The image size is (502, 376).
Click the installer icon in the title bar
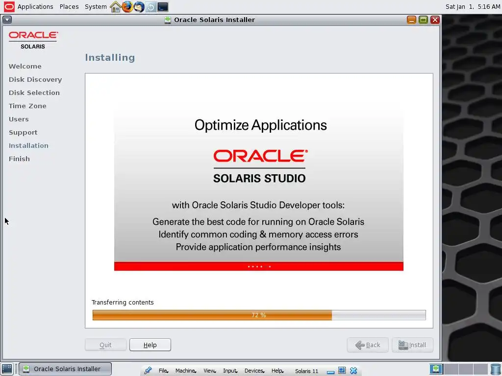(168, 20)
